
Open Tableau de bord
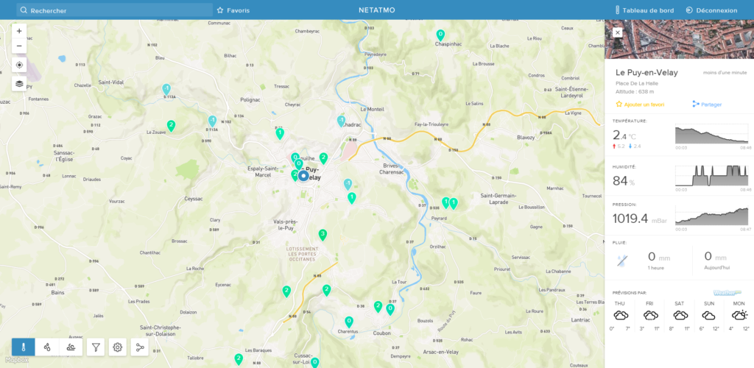tap(644, 10)
